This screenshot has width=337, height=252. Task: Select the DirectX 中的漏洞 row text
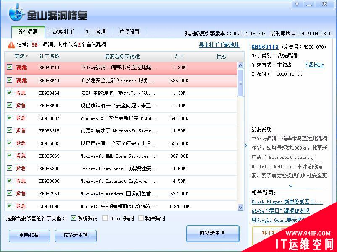click(x=119, y=206)
